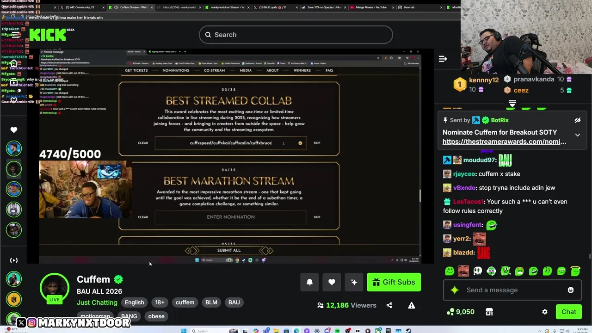592x333 pixels.
Task: Follow Cuffem with the heart button
Action: tap(332, 282)
